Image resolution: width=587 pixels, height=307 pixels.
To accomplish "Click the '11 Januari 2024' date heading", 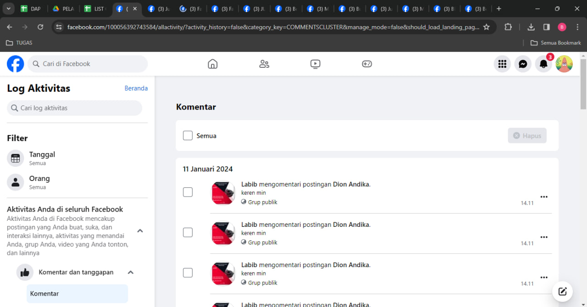I will pos(208,169).
